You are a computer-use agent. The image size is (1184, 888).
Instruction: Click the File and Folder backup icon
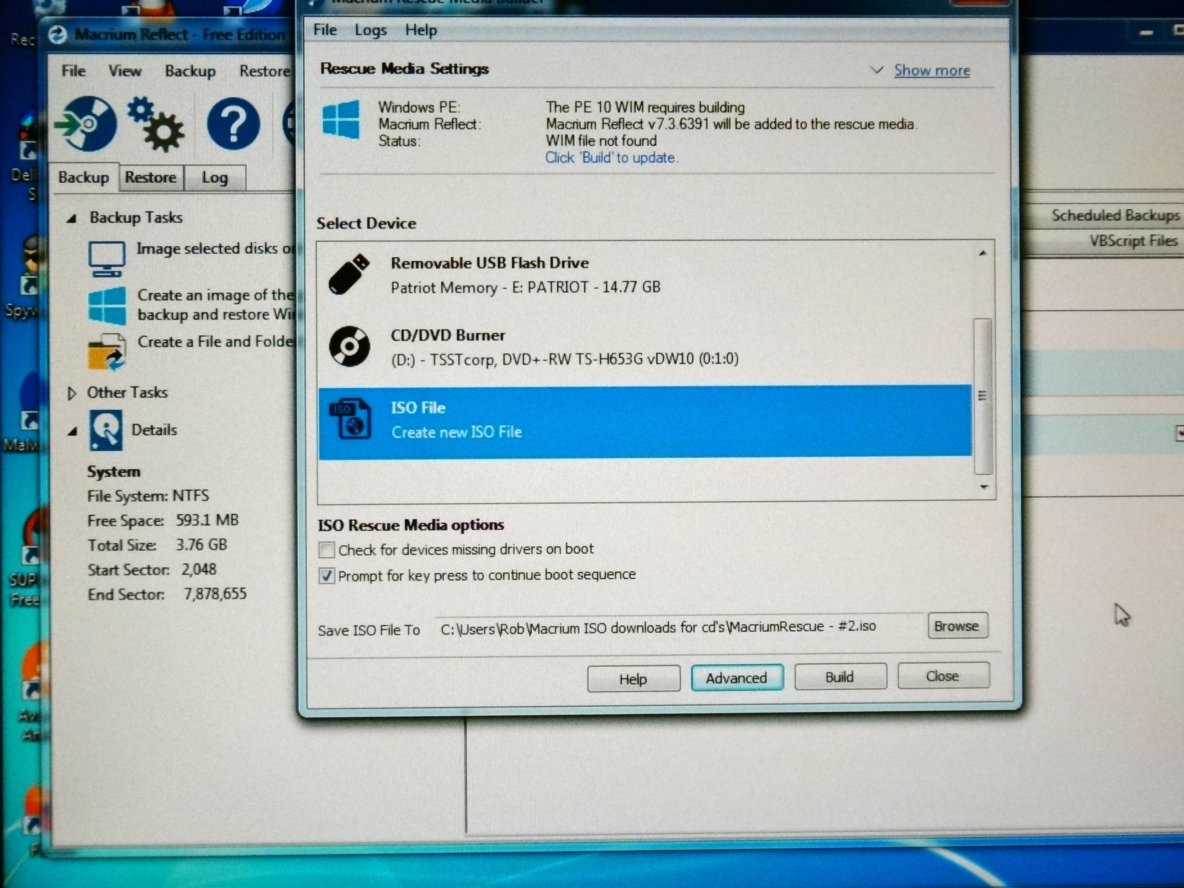(106, 352)
